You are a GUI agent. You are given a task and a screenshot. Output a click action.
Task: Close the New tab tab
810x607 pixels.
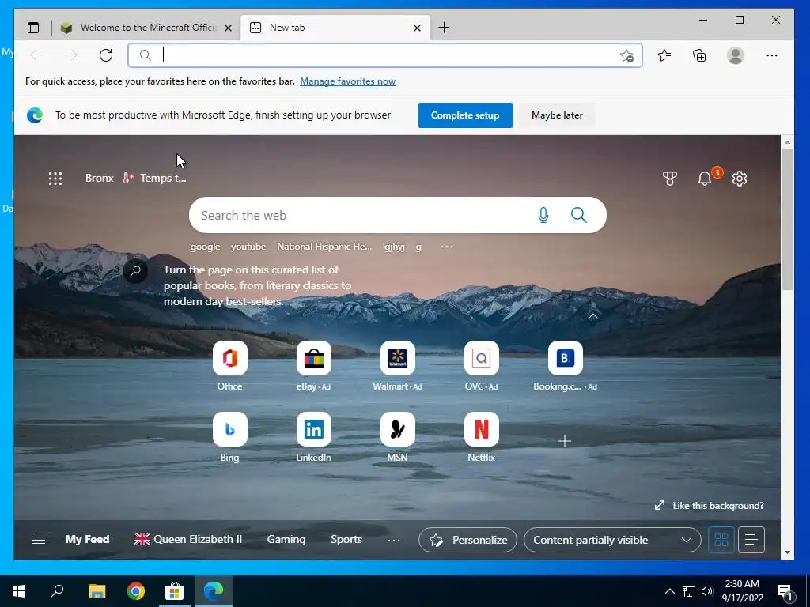pyautogui.click(x=417, y=28)
